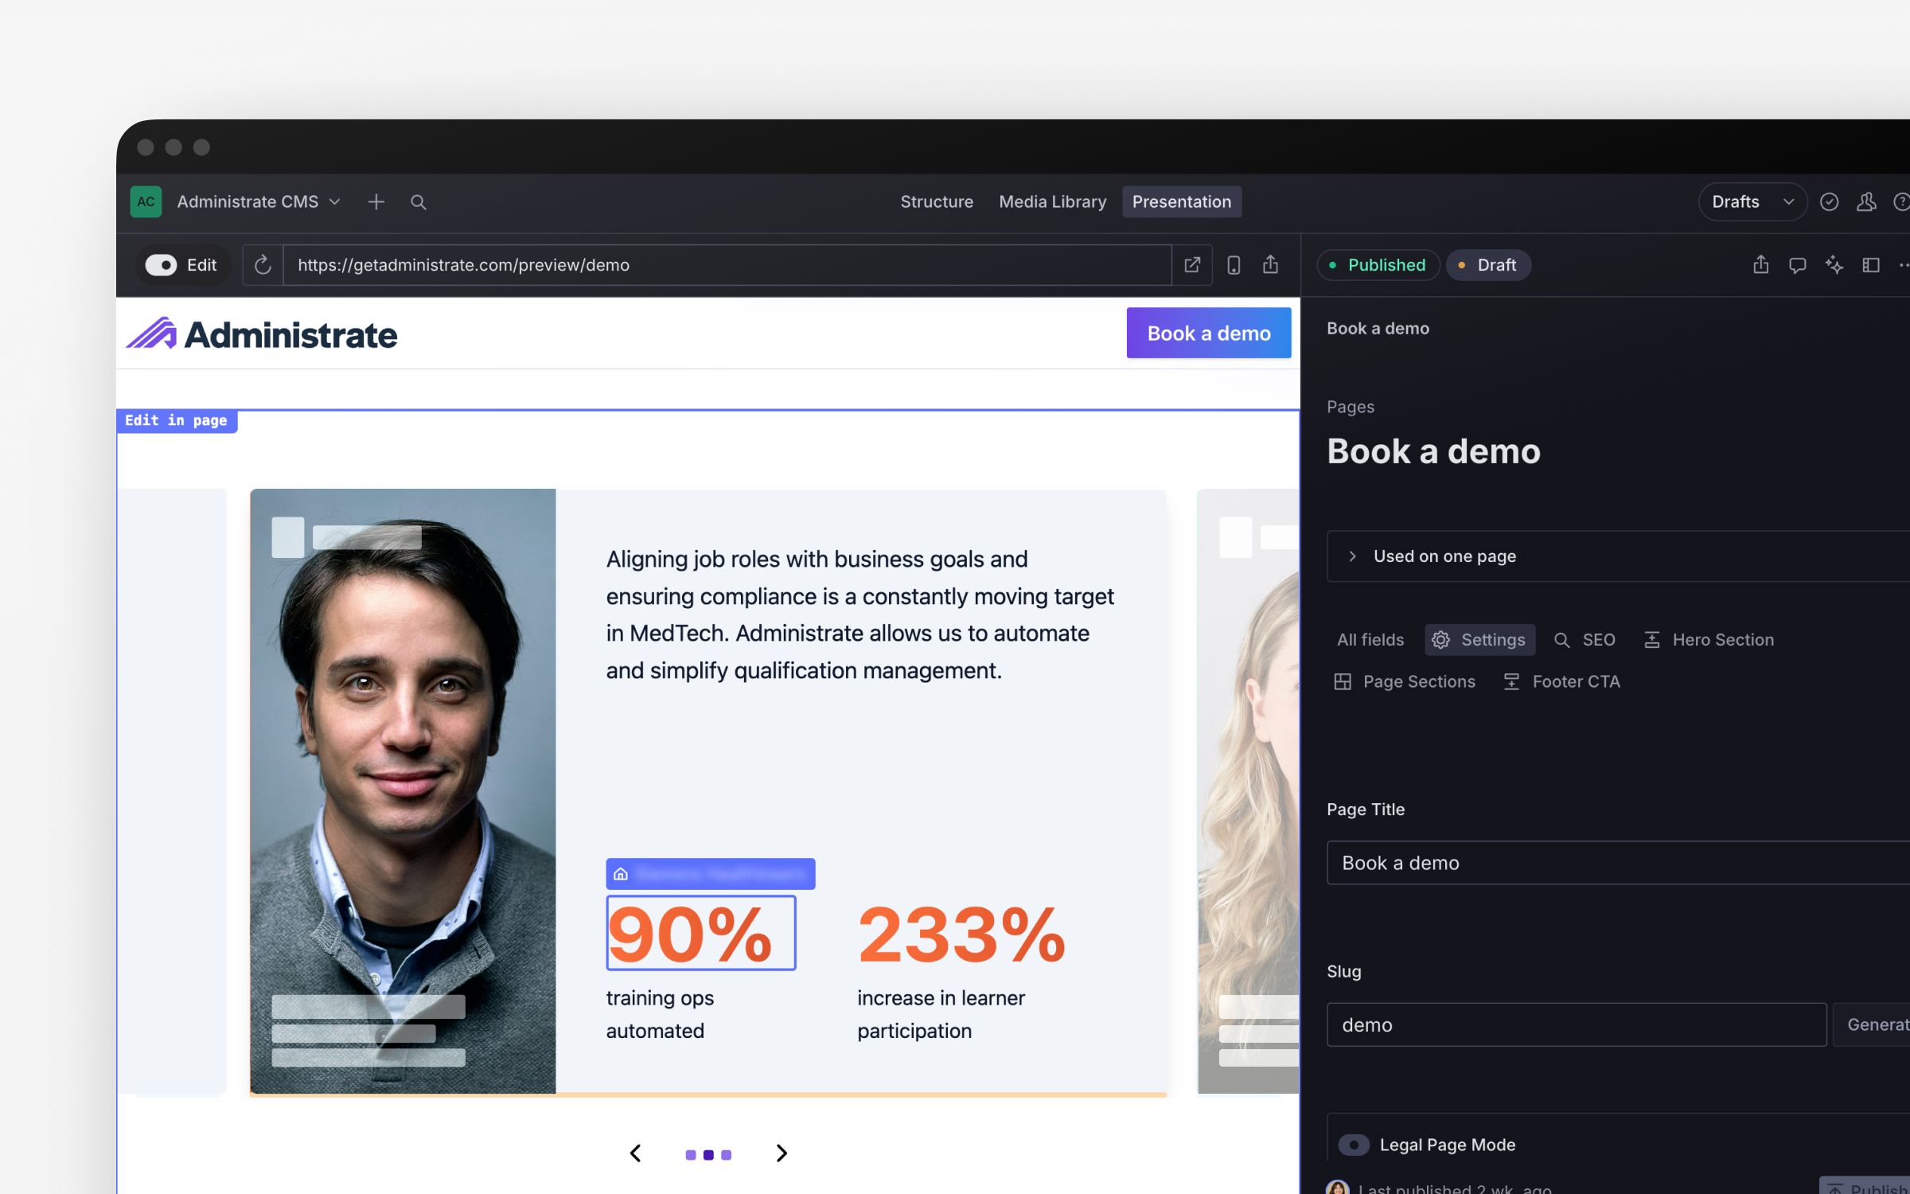This screenshot has width=1910, height=1194.
Task: Open the users presence icon
Action: coord(1866,201)
